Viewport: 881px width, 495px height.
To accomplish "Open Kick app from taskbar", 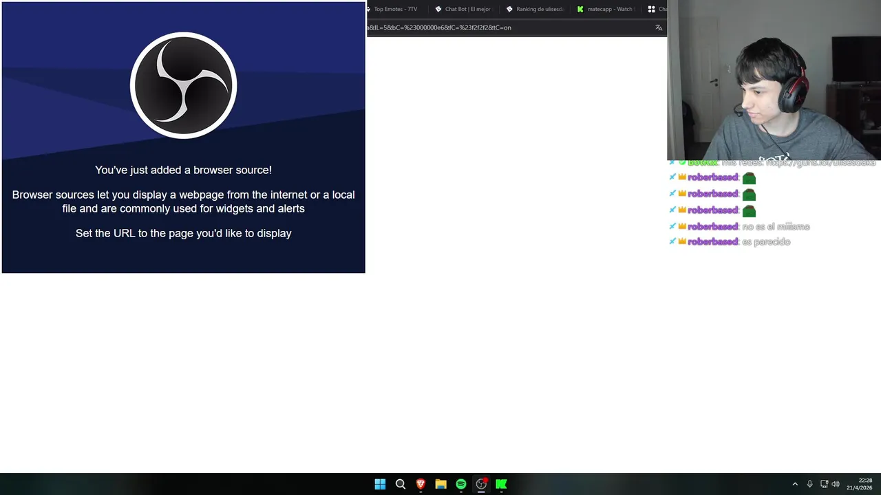I will click(x=501, y=484).
